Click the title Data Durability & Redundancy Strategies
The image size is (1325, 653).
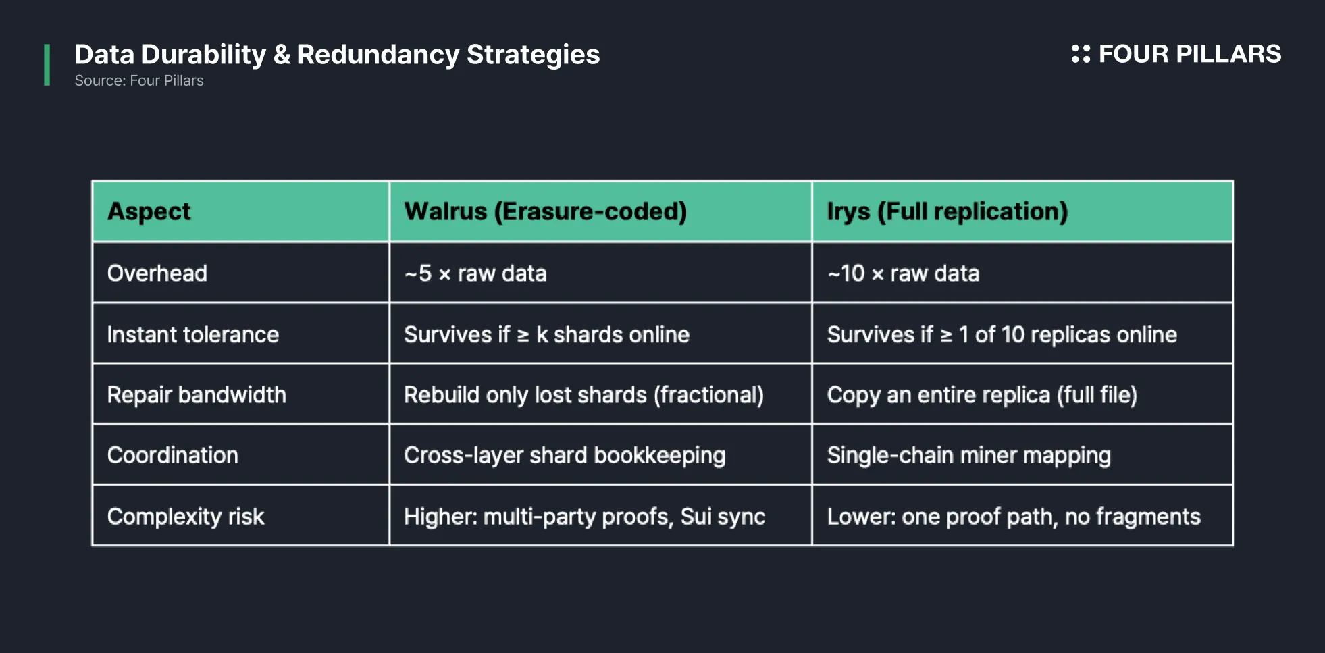337,55
